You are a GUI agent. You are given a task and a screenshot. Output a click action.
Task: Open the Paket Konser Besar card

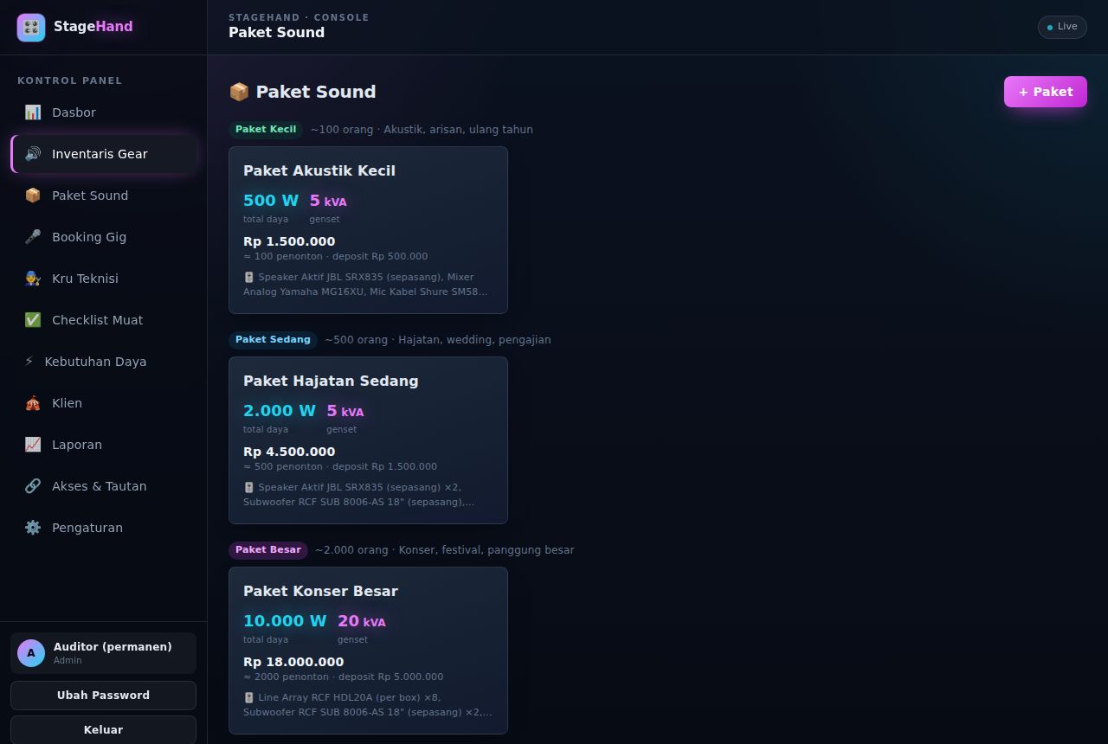point(368,651)
